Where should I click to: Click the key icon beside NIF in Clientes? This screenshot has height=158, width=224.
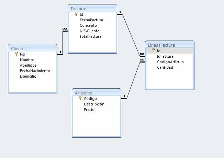tap(16, 54)
